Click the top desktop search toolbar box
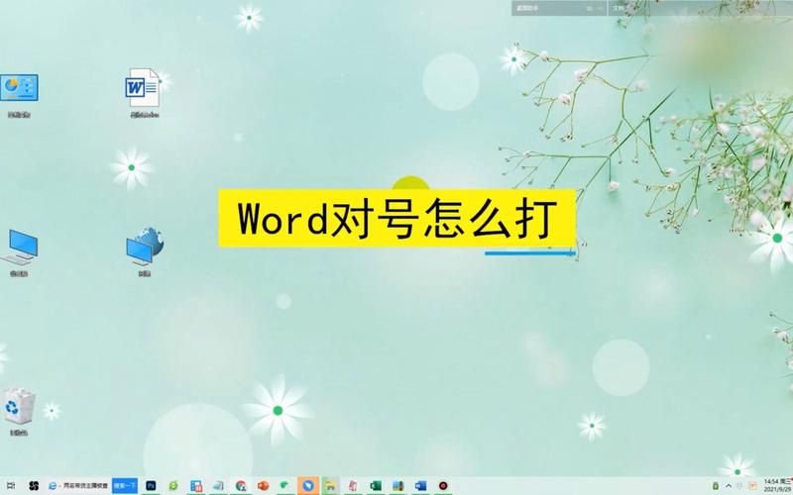 (x=558, y=8)
